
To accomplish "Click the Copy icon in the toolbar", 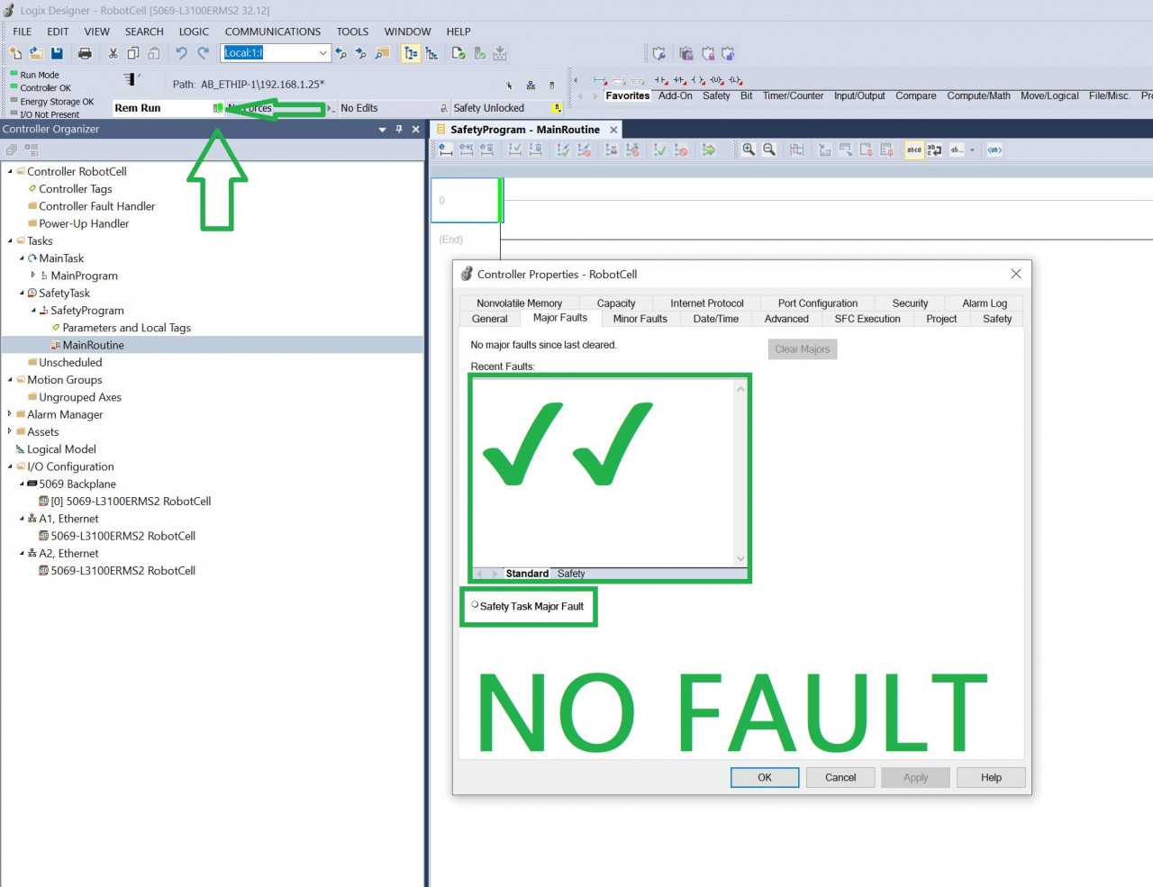I will coord(132,53).
